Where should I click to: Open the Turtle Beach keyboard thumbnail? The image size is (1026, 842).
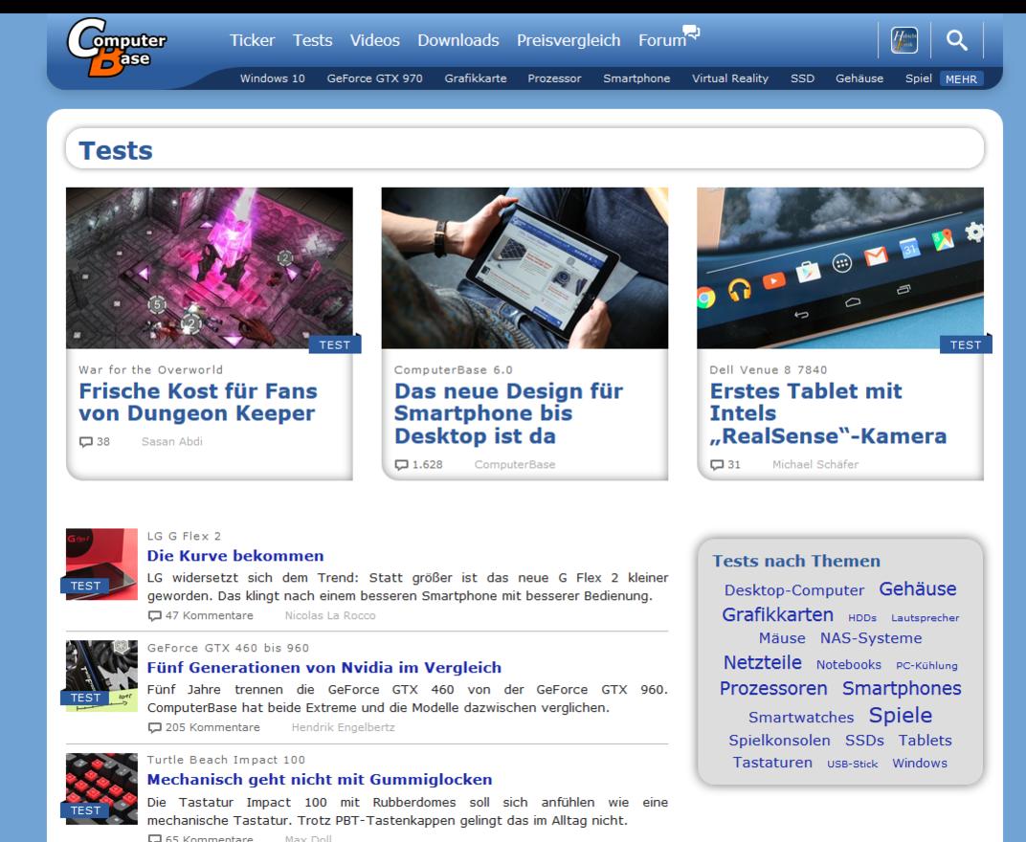(x=101, y=788)
